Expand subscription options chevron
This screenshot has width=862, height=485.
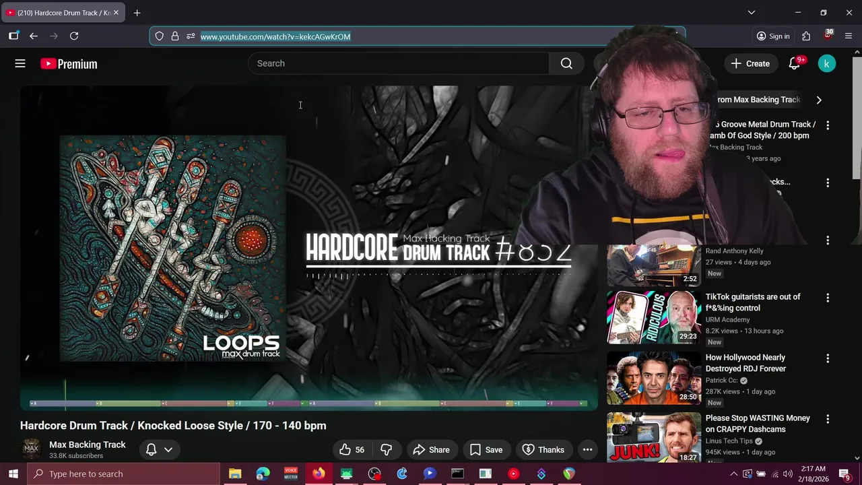[x=168, y=450]
